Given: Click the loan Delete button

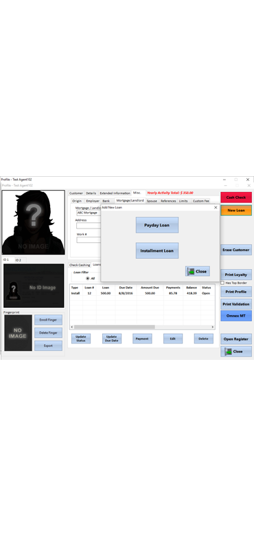Looking at the screenshot, I should 204,339.
